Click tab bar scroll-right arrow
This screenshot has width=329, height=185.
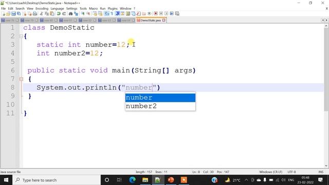tap(326, 20)
